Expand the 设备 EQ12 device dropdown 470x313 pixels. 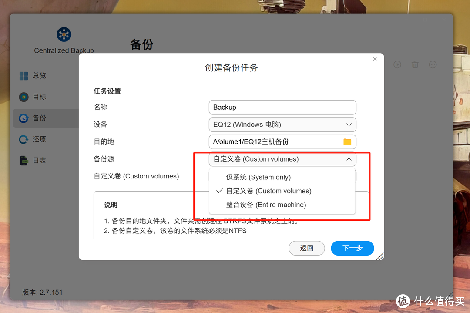pos(282,125)
